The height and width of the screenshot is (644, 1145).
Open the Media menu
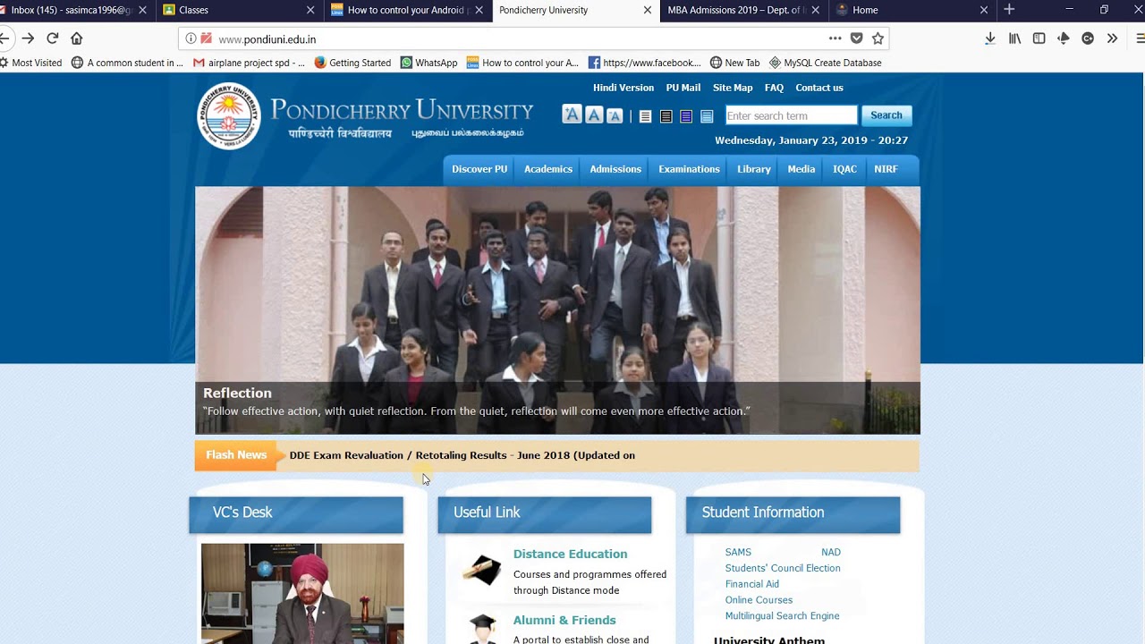click(x=801, y=169)
